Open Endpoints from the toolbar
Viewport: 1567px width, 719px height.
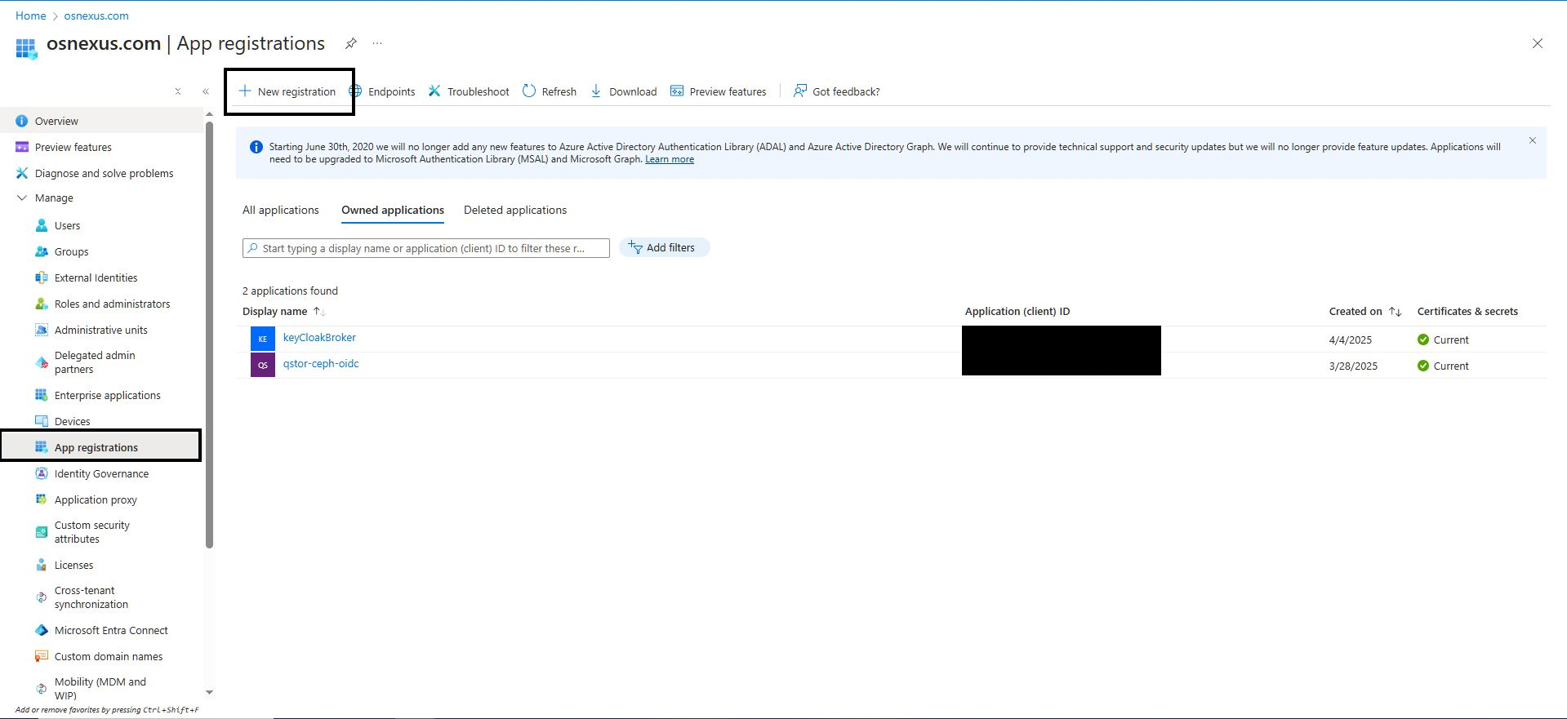tap(382, 91)
